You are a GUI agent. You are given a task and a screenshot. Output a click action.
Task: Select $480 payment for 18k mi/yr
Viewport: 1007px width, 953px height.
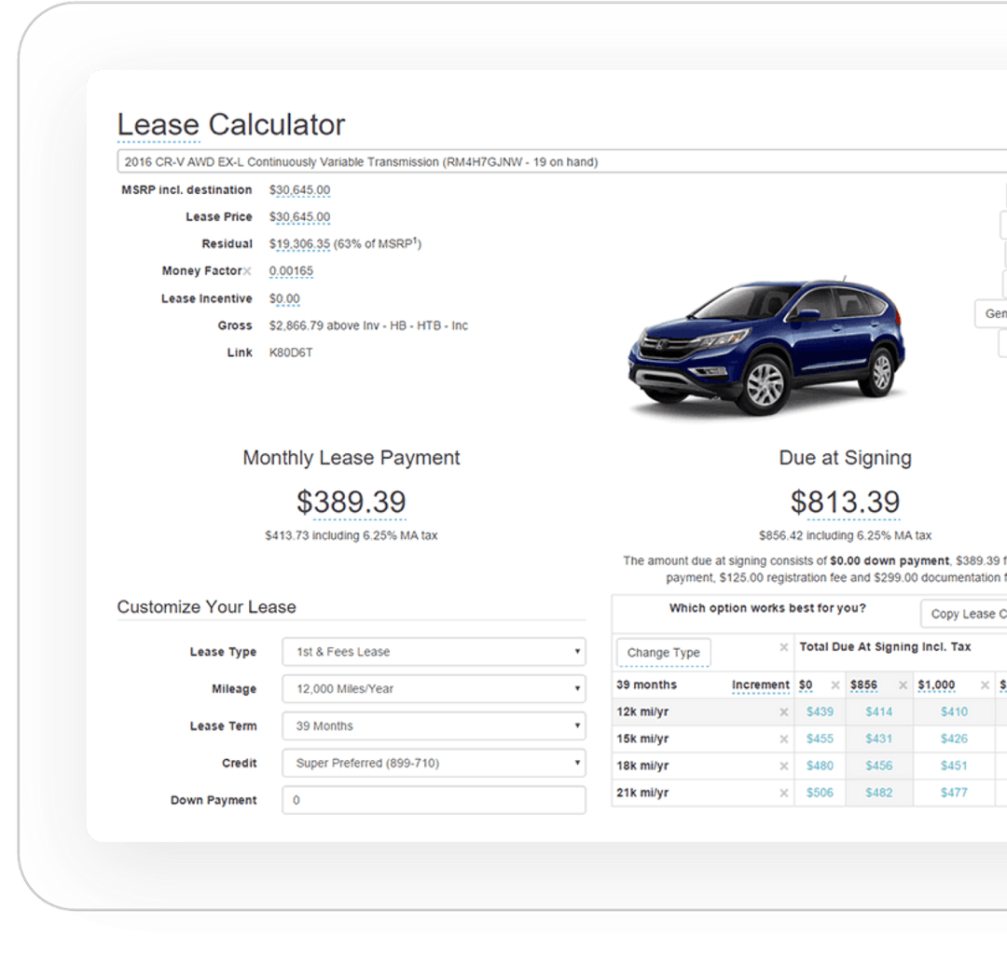click(x=821, y=767)
